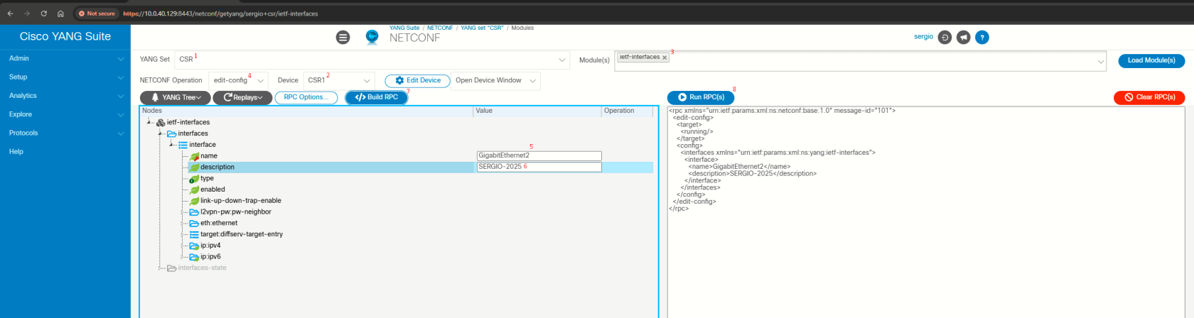1194x318 pixels.
Task: Collapse the ietf-interfaces tree node
Action: coord(149,122)
